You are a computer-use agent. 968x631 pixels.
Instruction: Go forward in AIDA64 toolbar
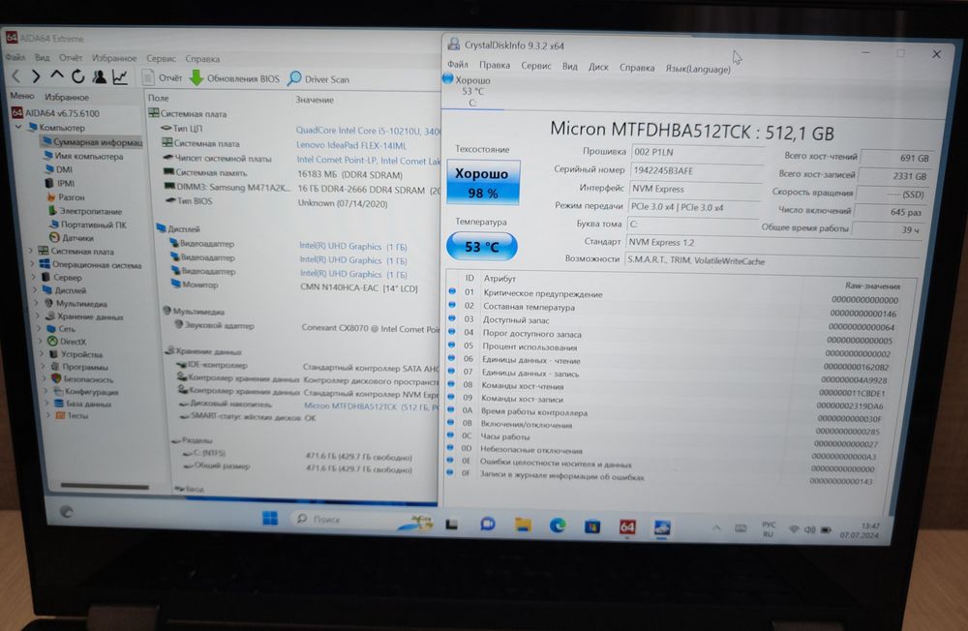(36, 76)
